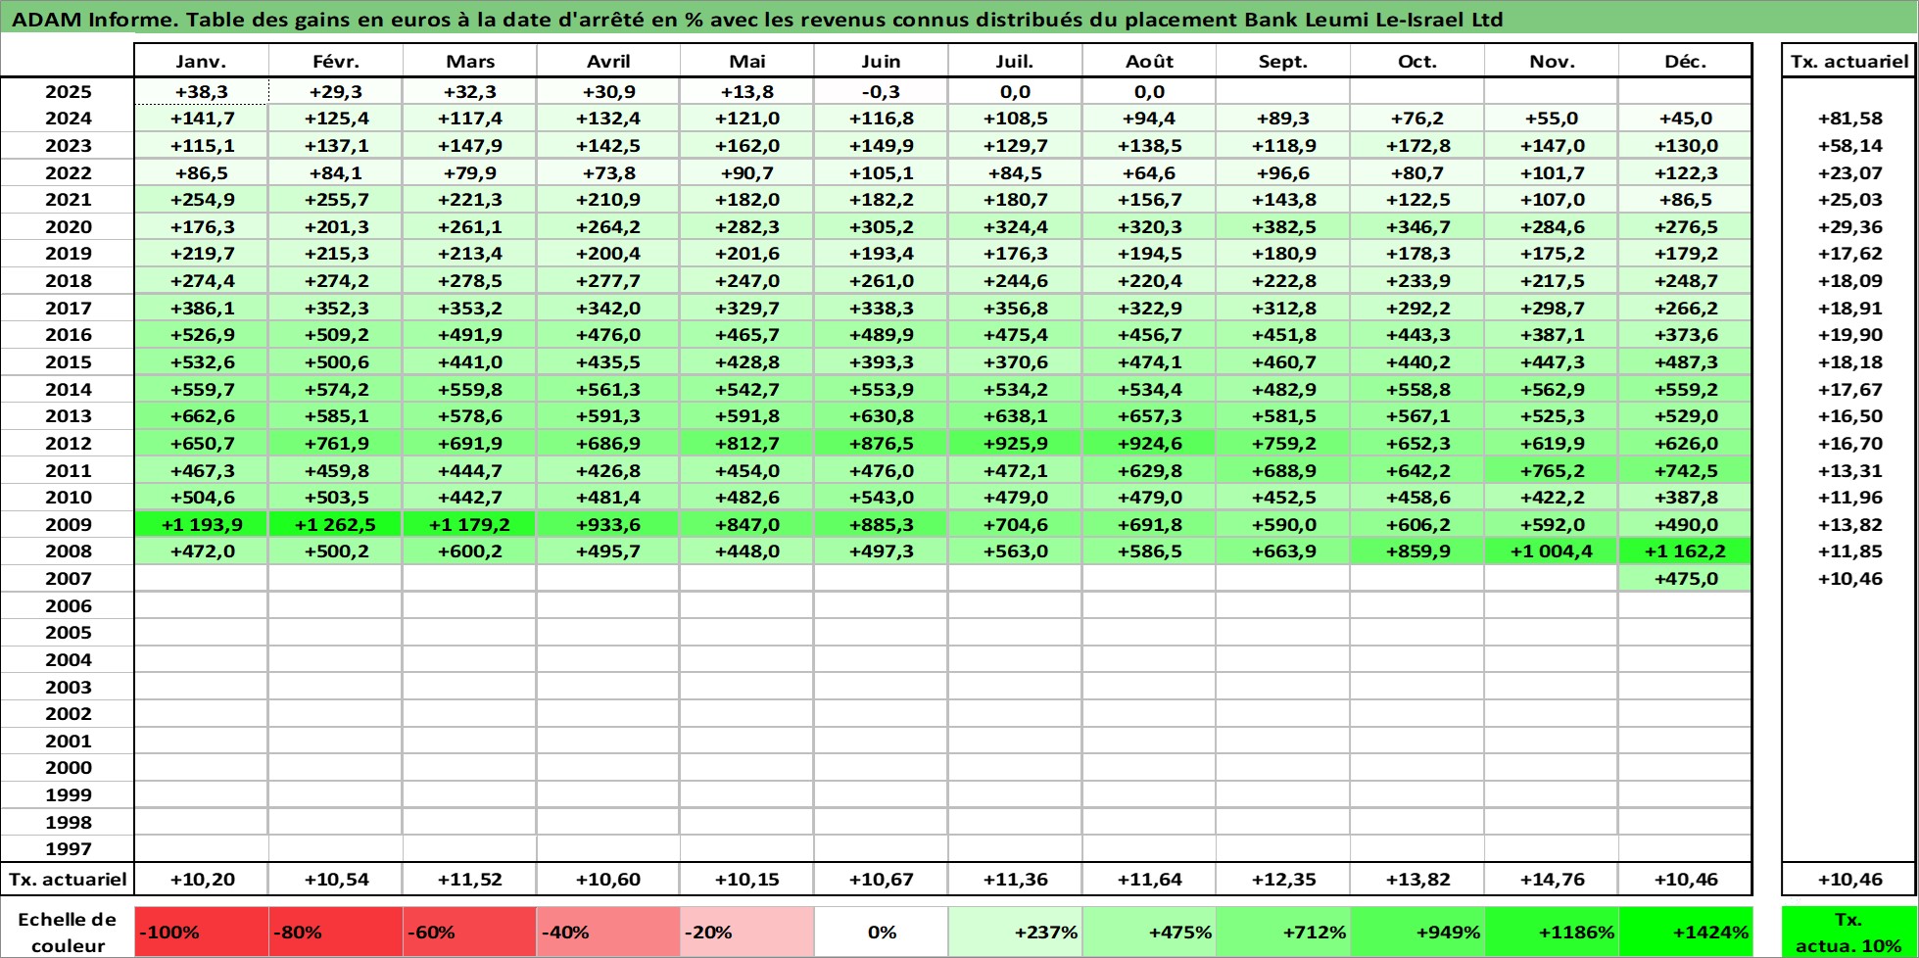Select the 2007 row label
This screenshot has width=1919, height=958.
click(68, 578)
